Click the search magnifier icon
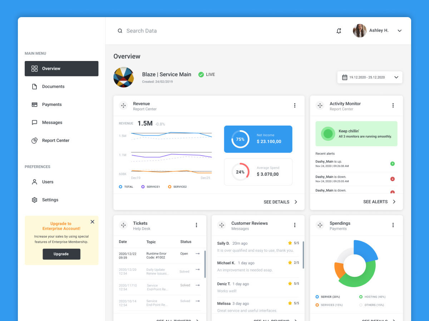The height and width of the screenshot is (321, 429). 120,31
